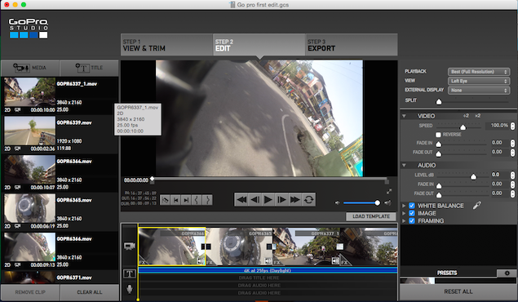Rewind playback with the double-arrow button
Image resolution: width=518 pixels, height=302 pixels.
pos(241,200)
